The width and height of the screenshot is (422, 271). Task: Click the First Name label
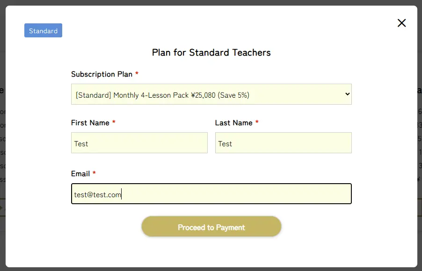90,123
